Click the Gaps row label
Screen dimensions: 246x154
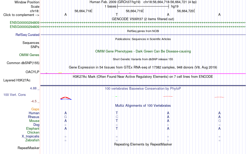tap(35, 109)
